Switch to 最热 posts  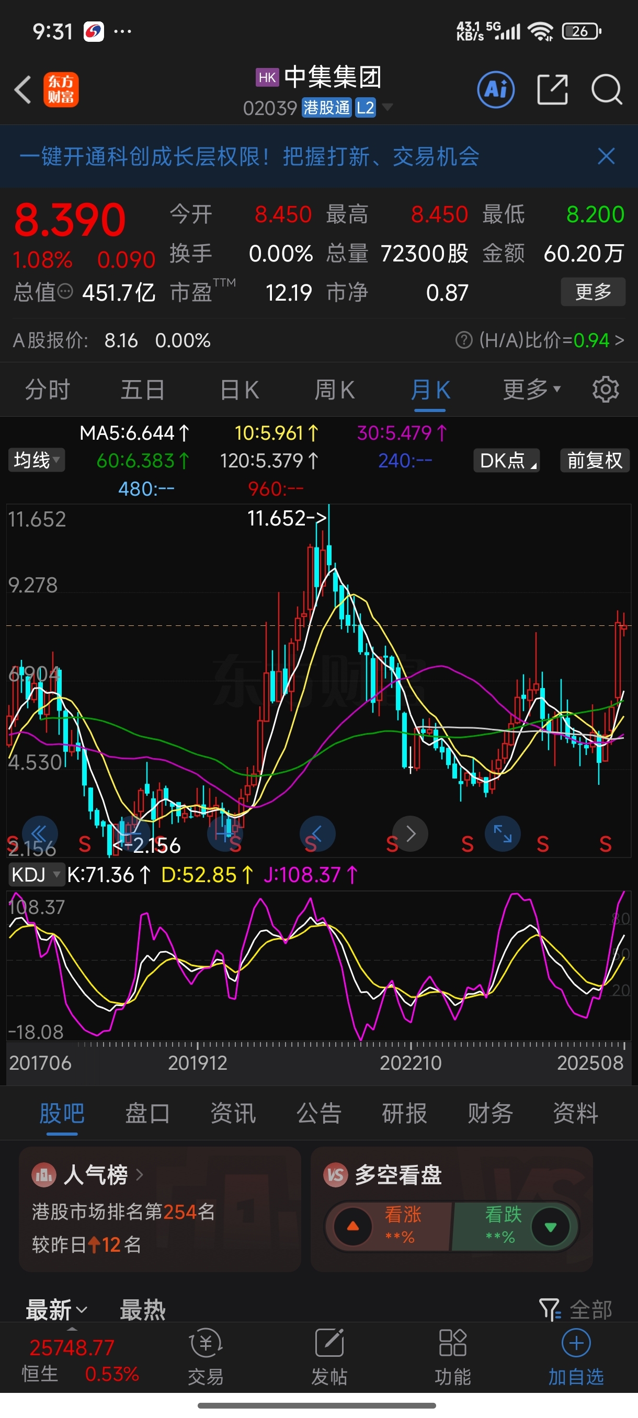tap(143, 1310)
